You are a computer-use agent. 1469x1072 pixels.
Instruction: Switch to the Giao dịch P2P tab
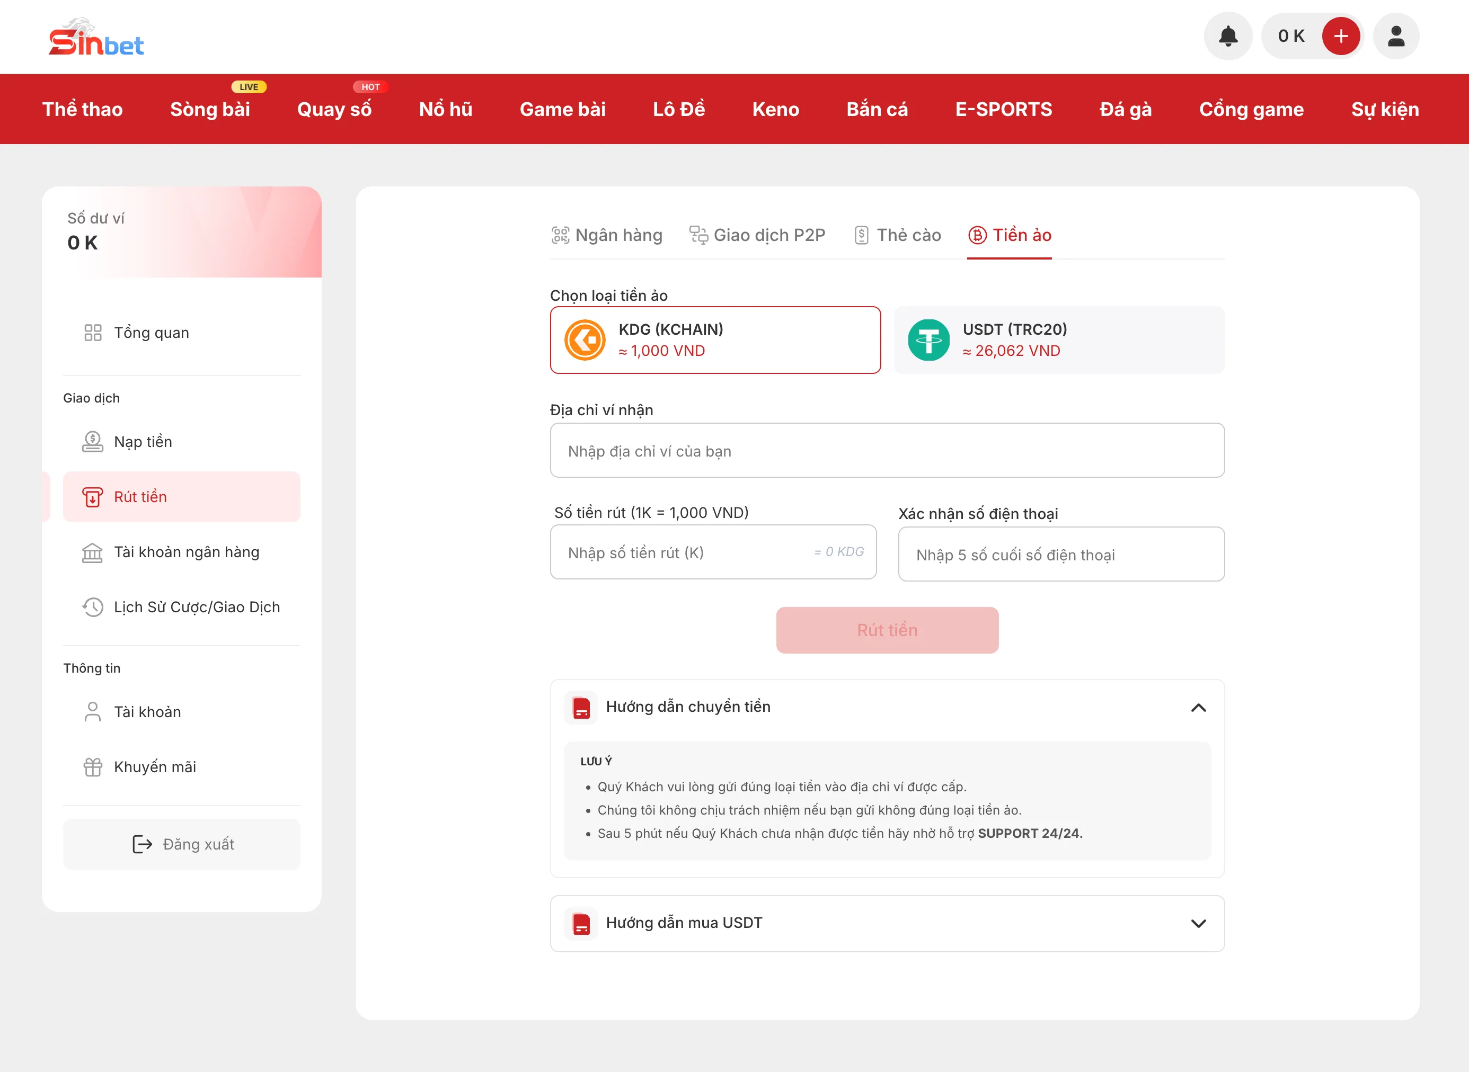(x=757, y=235)
